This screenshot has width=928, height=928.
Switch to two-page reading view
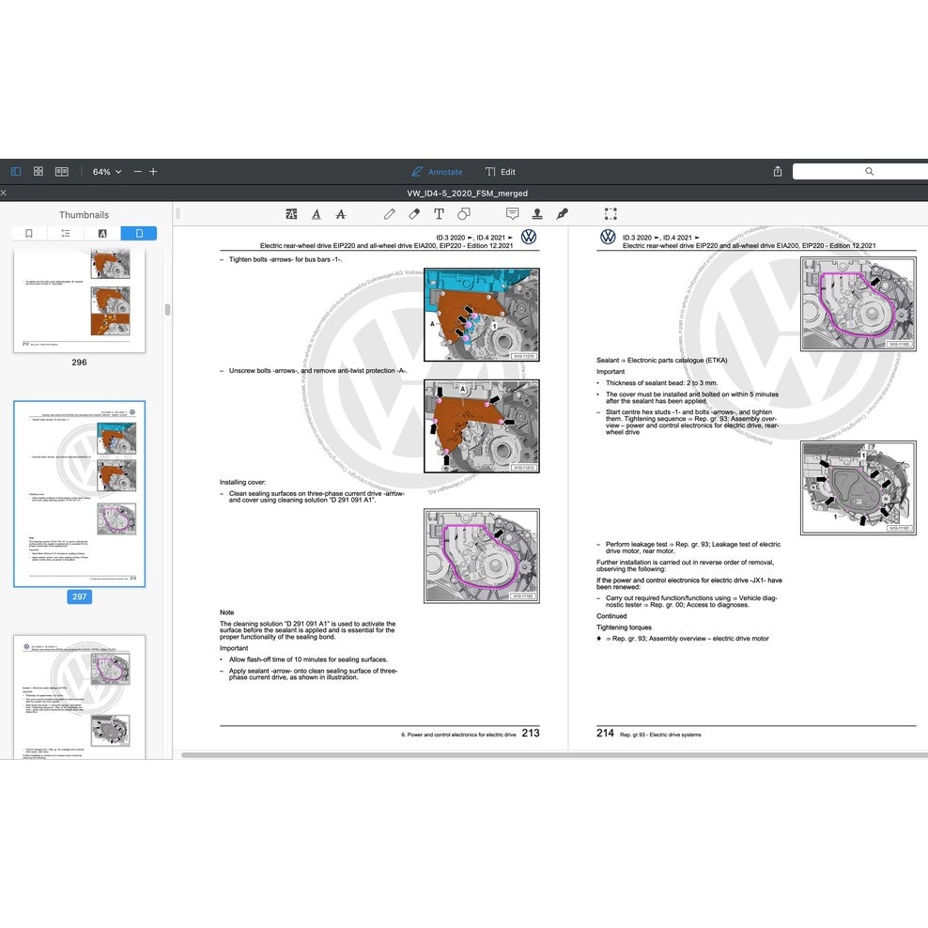click(x=62, y=172)
